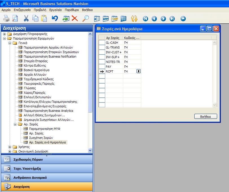
Task: Open the Εργαλεία menu
Action: pos(55,10)
